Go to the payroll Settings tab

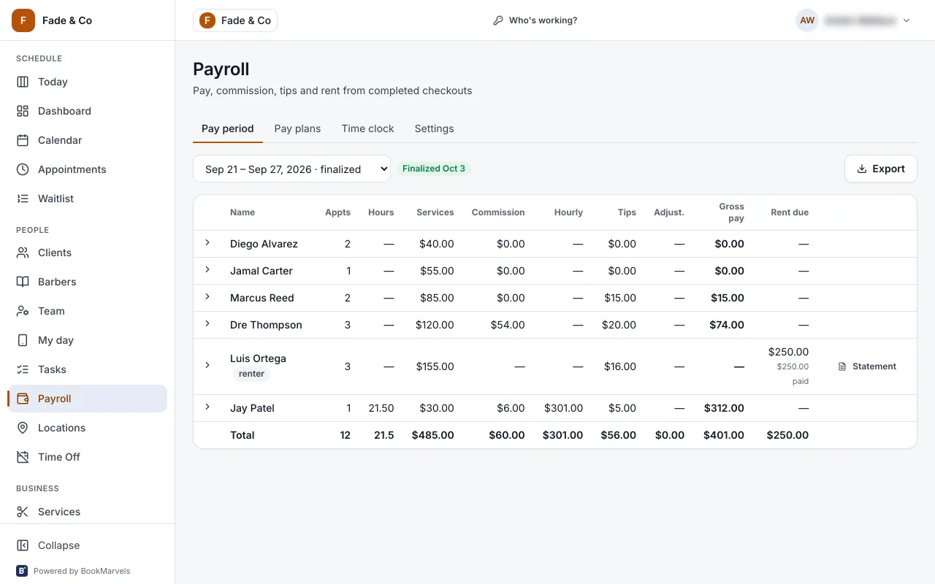coord(434,128)
